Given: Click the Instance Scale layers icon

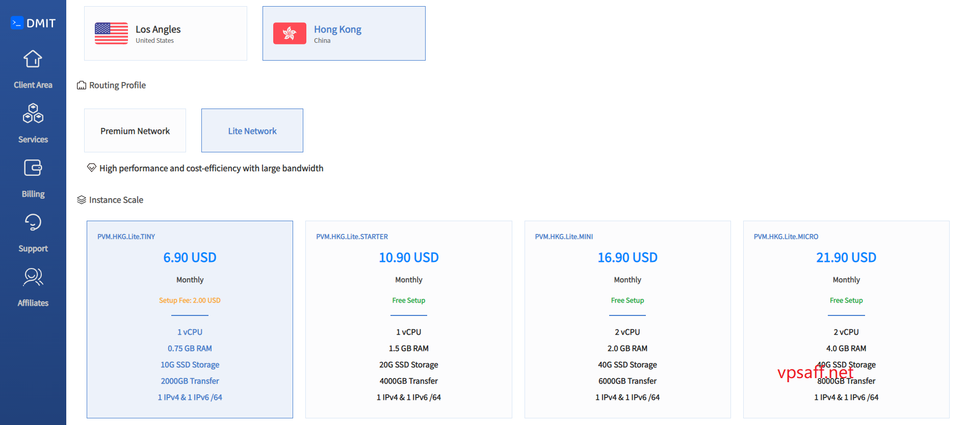Looking at the screenshot, I should pyautogui.click(x=82, y=200).
